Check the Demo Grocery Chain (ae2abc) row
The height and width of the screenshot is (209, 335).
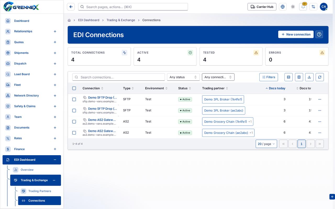coord(74,133)
